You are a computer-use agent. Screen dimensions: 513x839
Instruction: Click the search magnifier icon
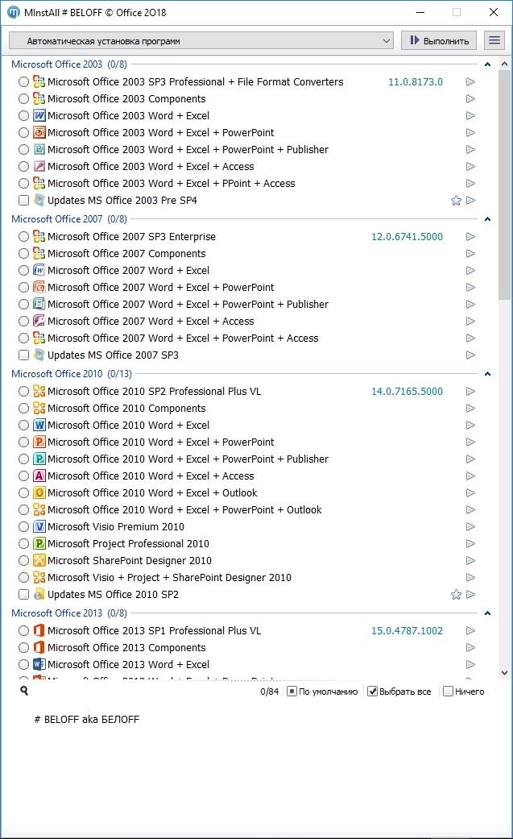coord(24,691)
